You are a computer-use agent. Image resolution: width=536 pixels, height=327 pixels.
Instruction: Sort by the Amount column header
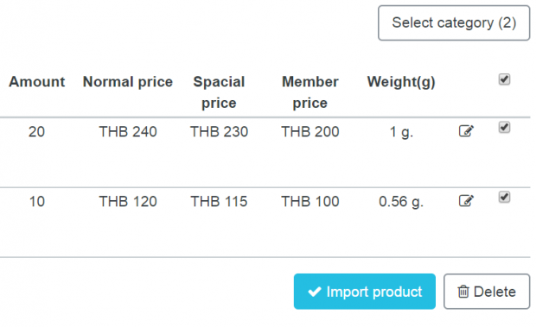pos(37,82)
